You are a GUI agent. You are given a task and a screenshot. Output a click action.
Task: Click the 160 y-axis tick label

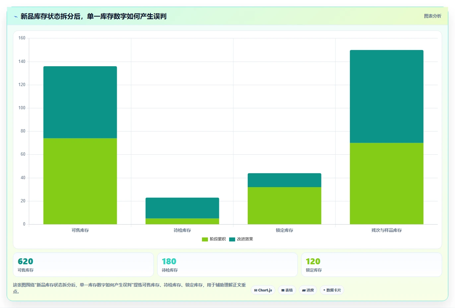click(22, 38)
